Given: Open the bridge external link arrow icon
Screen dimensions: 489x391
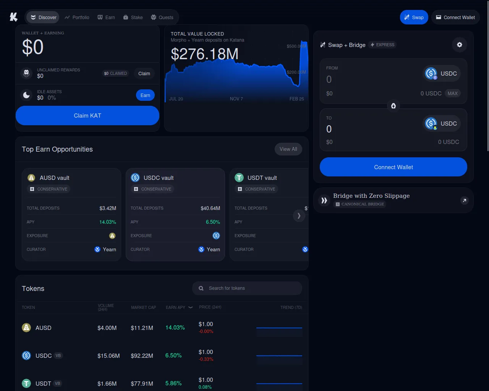Looking at the screenshot, I should coord(465,200).
